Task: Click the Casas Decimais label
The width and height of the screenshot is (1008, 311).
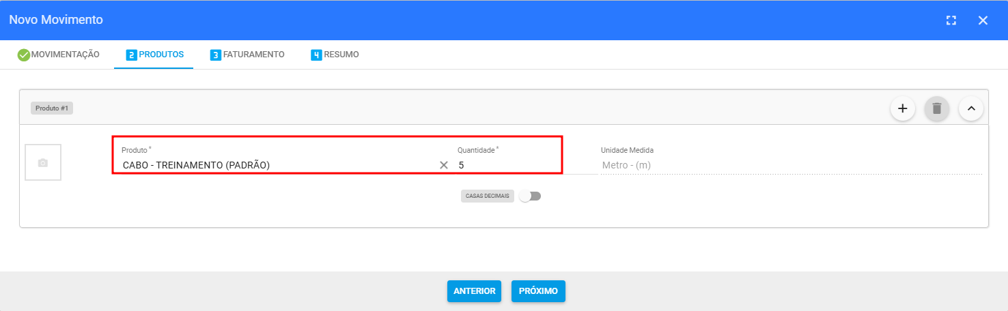Action: 488,196
